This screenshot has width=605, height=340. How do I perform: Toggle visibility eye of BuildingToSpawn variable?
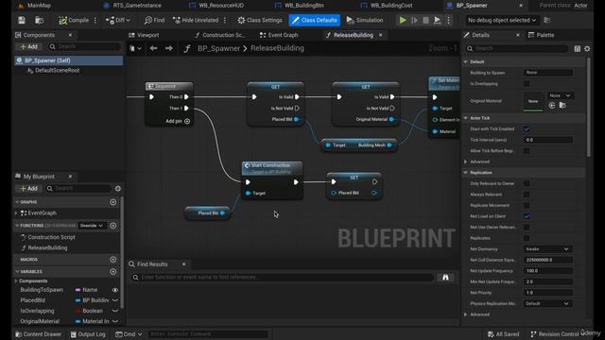pyautogui.click(x=115, y=290)
